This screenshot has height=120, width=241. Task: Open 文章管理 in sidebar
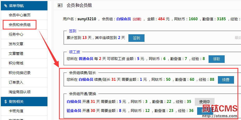coord(16,54)
